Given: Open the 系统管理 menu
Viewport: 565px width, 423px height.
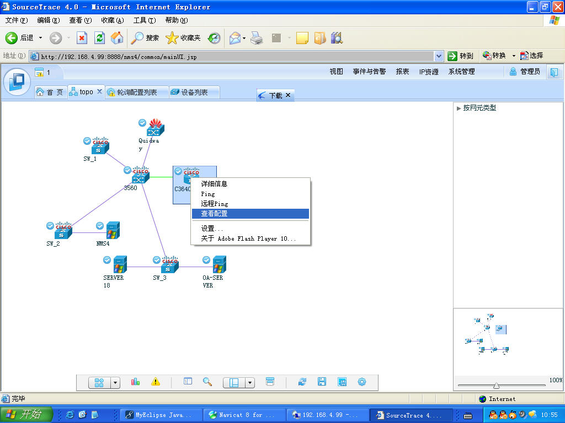Looking at the screenshot, I should click(461, 72).
